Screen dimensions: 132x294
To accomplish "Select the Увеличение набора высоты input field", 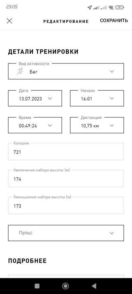I will [66, 179].
